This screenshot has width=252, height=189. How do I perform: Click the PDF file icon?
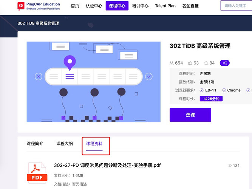[37, 173]
